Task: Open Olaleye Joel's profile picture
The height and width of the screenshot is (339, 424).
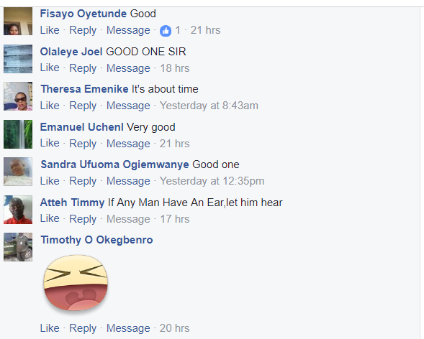Action: tap(18, 59)
